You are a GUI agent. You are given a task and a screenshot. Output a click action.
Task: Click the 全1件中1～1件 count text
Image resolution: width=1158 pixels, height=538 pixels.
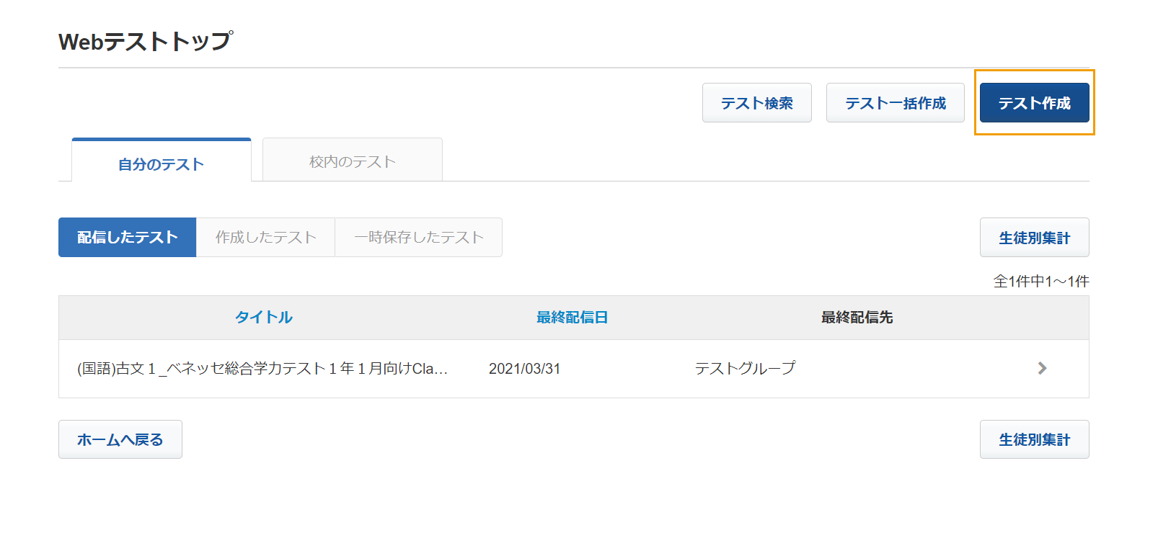(x=1041, y=282)
